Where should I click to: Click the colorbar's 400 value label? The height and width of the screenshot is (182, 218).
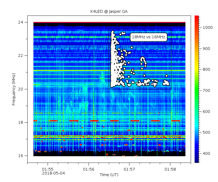(206, 153)
